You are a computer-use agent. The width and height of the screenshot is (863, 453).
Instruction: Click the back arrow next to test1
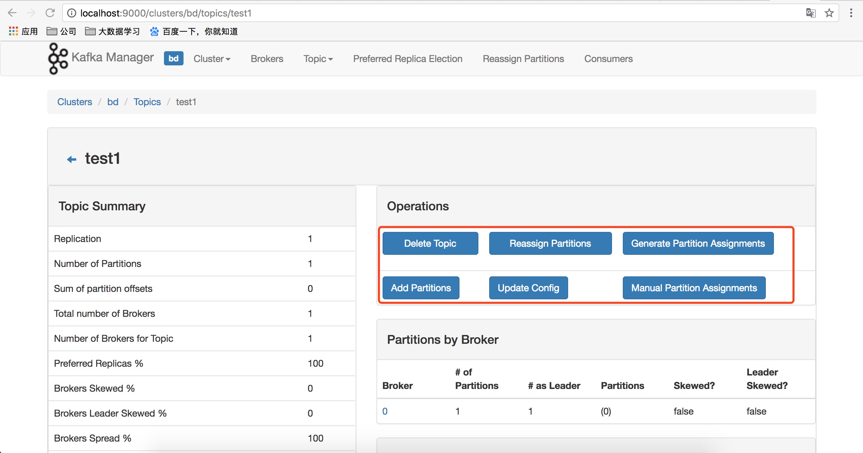(72, 159)
